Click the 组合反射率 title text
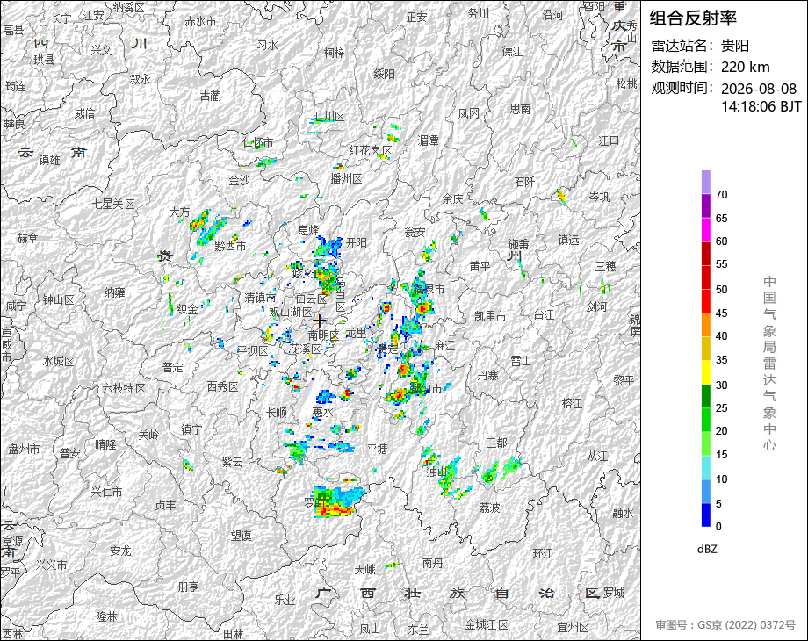The width and height of the screenshot is (808, 641). [693, 18]
